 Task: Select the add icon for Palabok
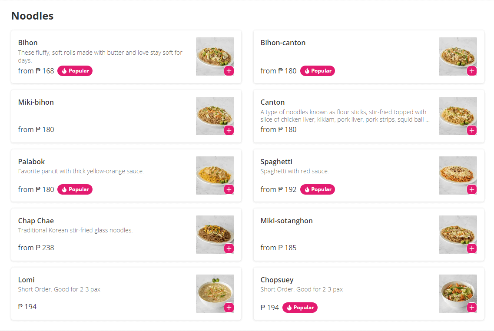(229, 189)
